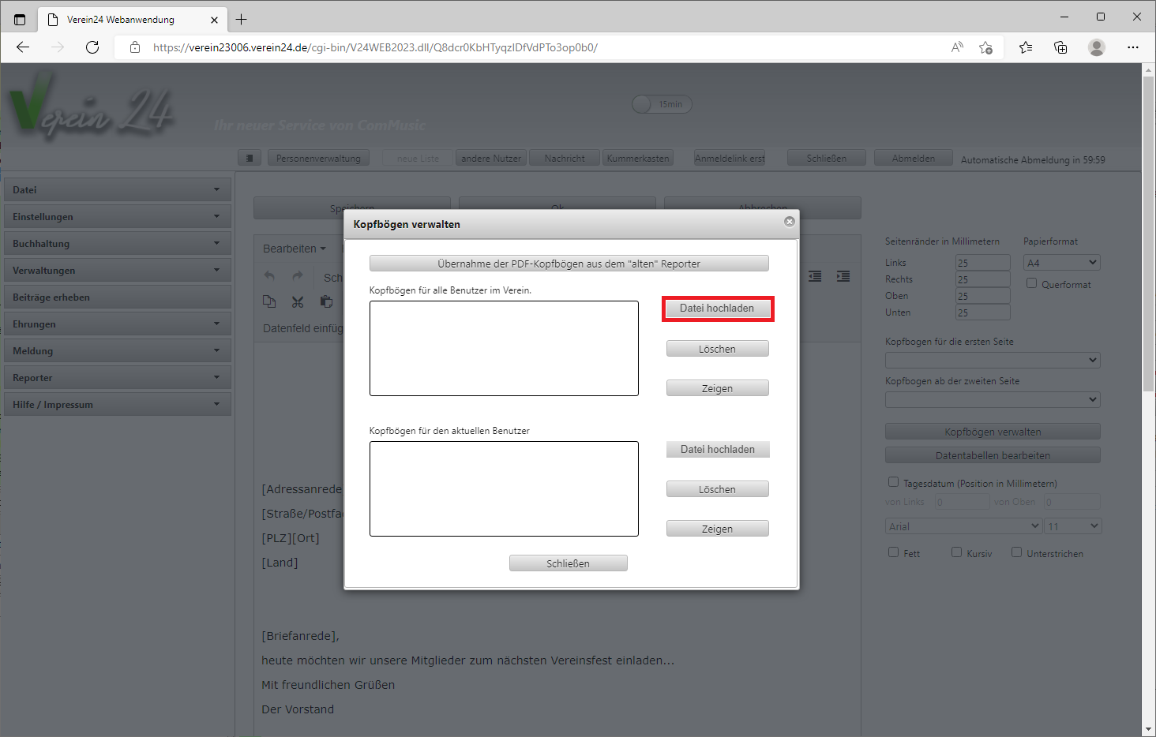The width and height of the screenshot is (1156, 737).
Task: Expand the Buchhaltung sidebar menu
Action: pos(118,243)
